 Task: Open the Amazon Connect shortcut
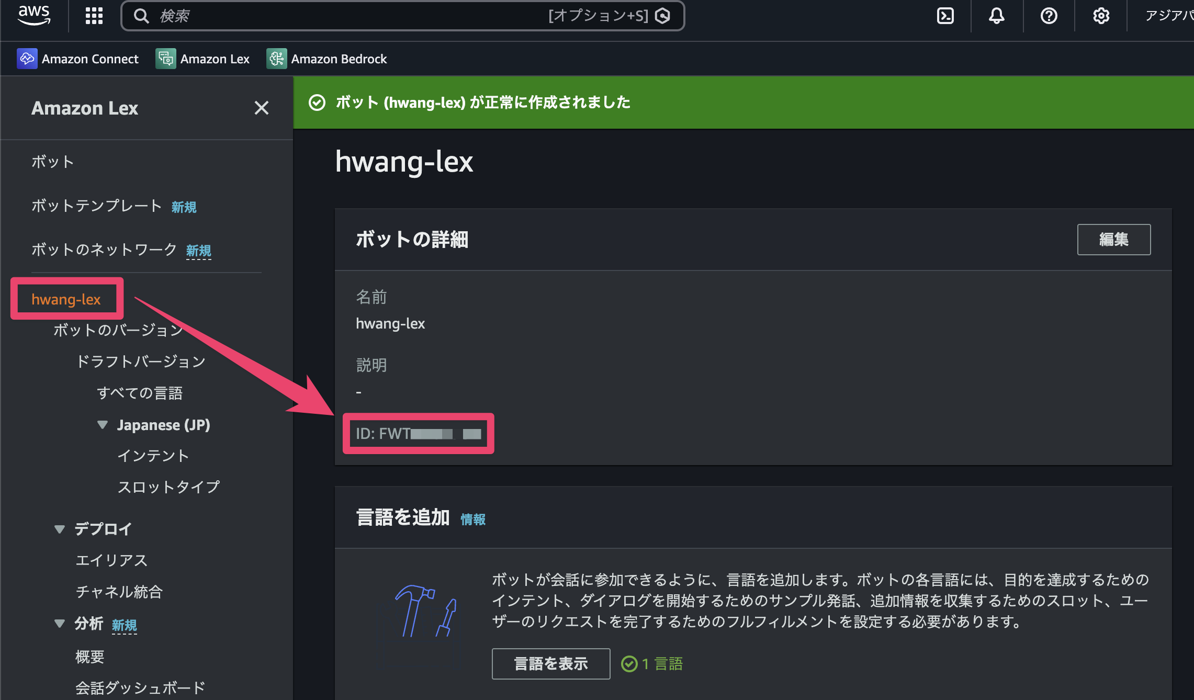78,59
